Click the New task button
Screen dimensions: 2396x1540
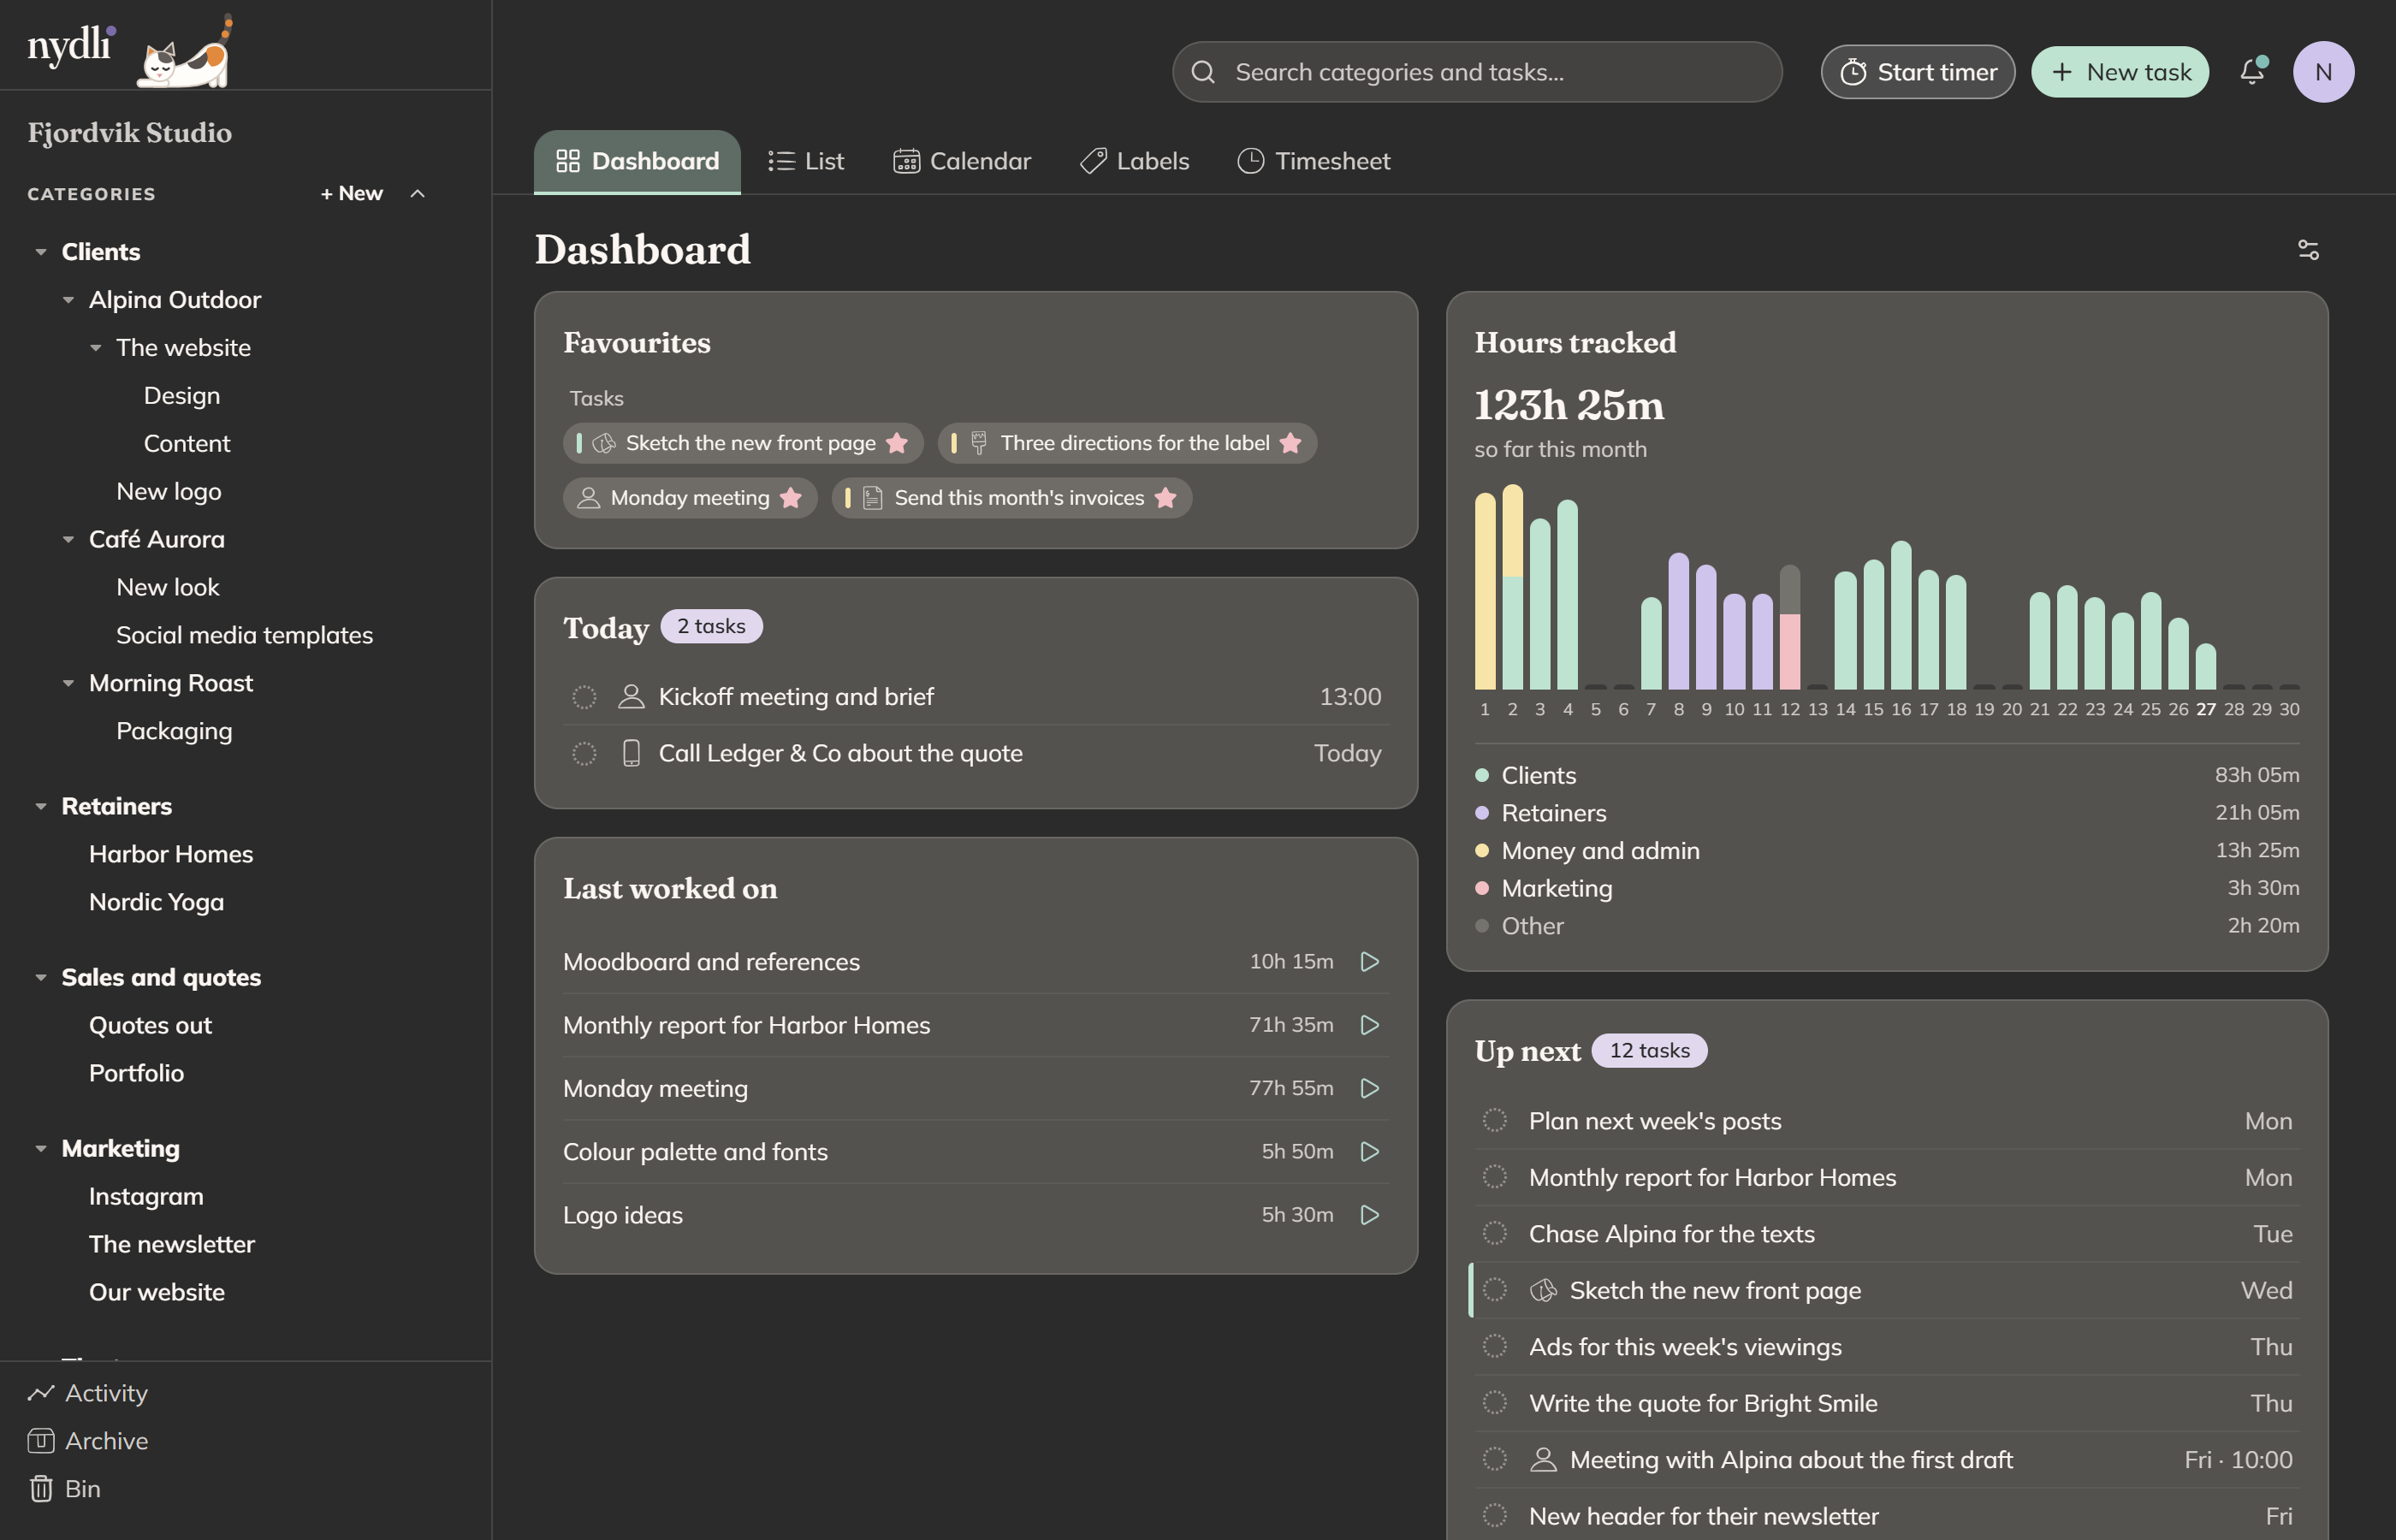pos(2120,72)
